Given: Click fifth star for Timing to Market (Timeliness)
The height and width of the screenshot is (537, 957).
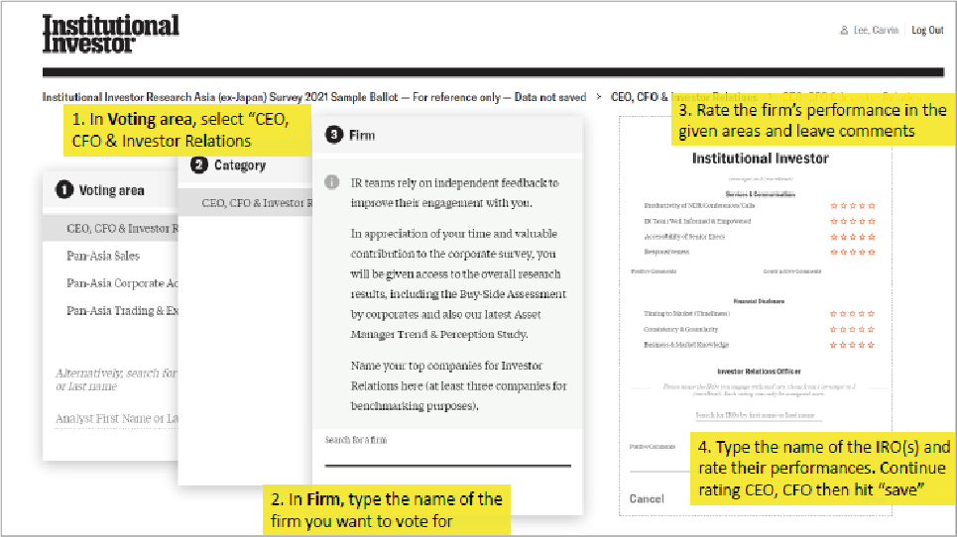Looking at the screenshot, I should [872, 314].
